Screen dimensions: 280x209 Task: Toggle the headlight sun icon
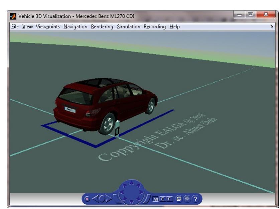(x=187, y=199)
